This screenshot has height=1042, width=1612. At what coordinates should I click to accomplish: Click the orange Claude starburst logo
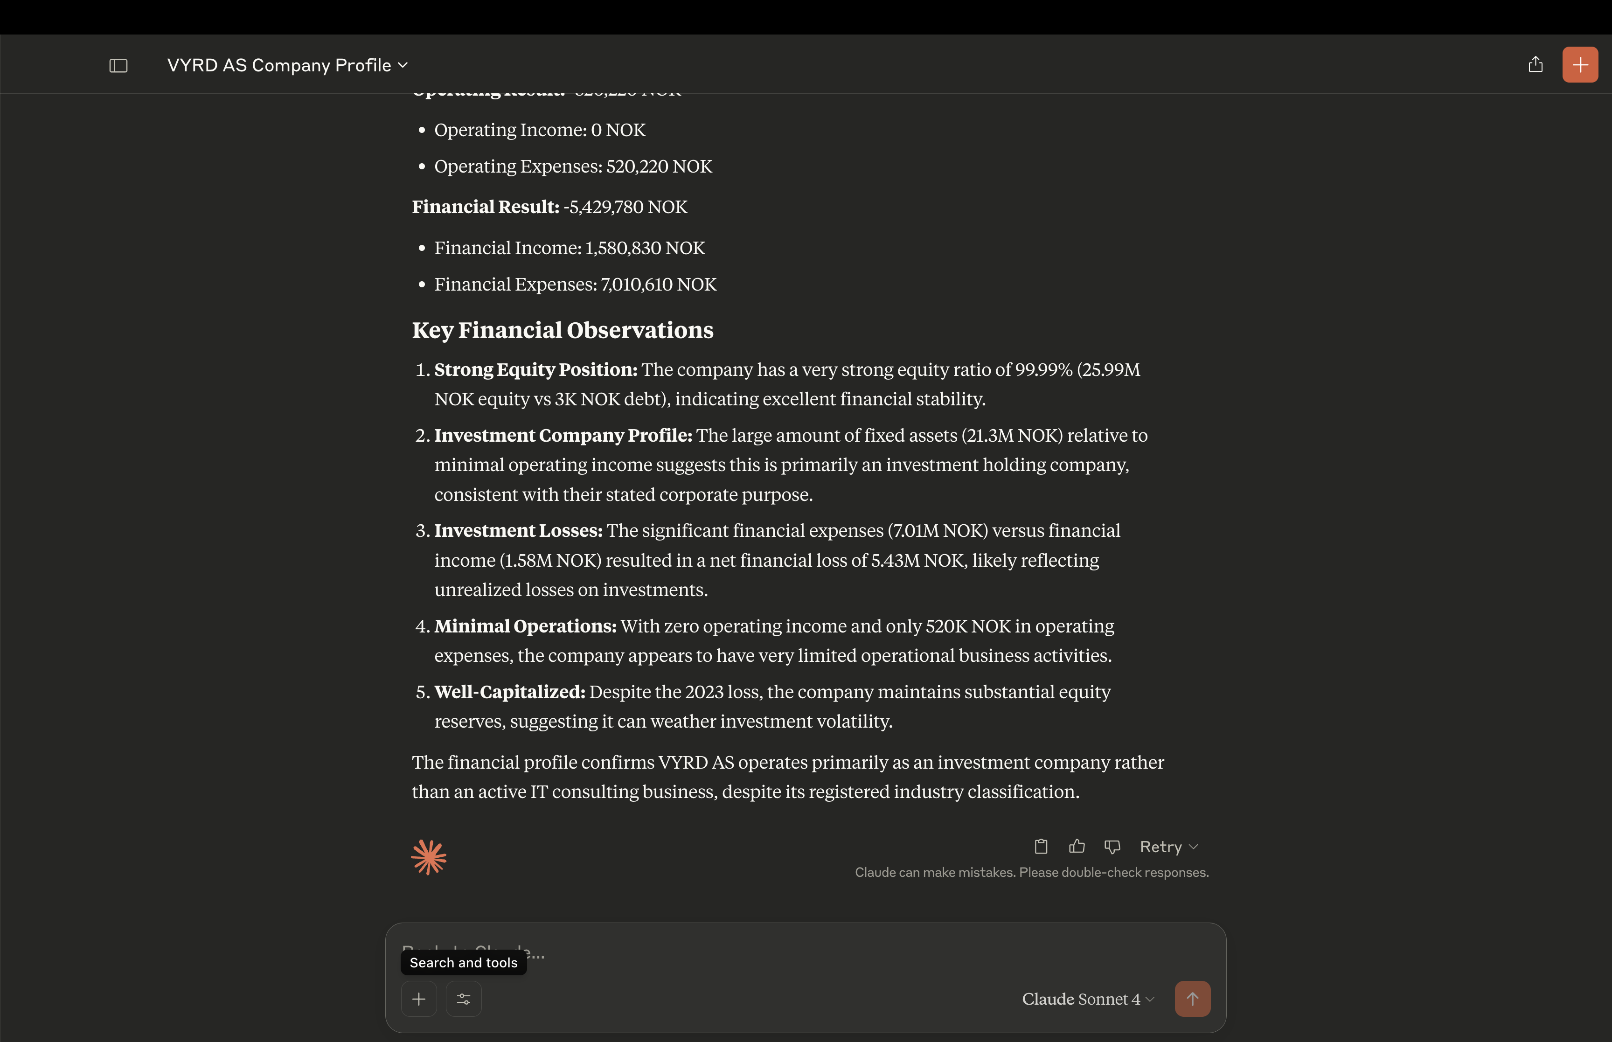click(428, 857)
